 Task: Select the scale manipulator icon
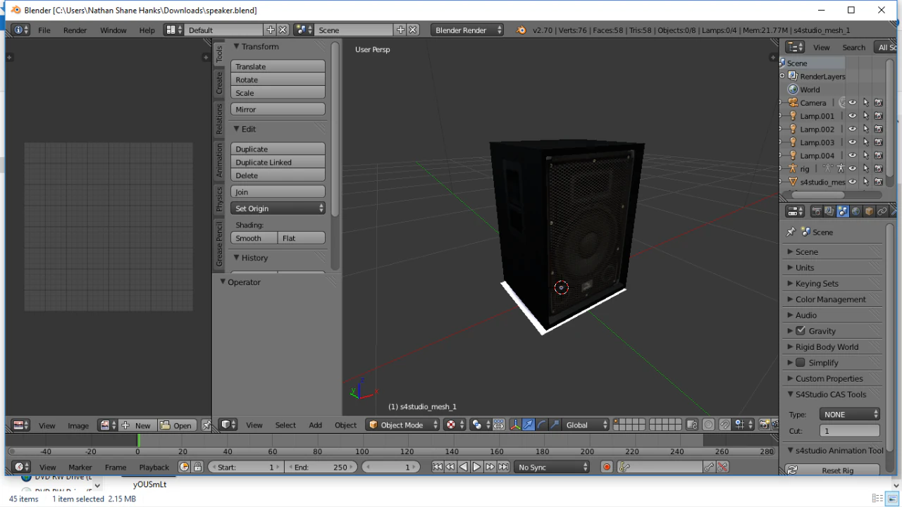[555, 425]
